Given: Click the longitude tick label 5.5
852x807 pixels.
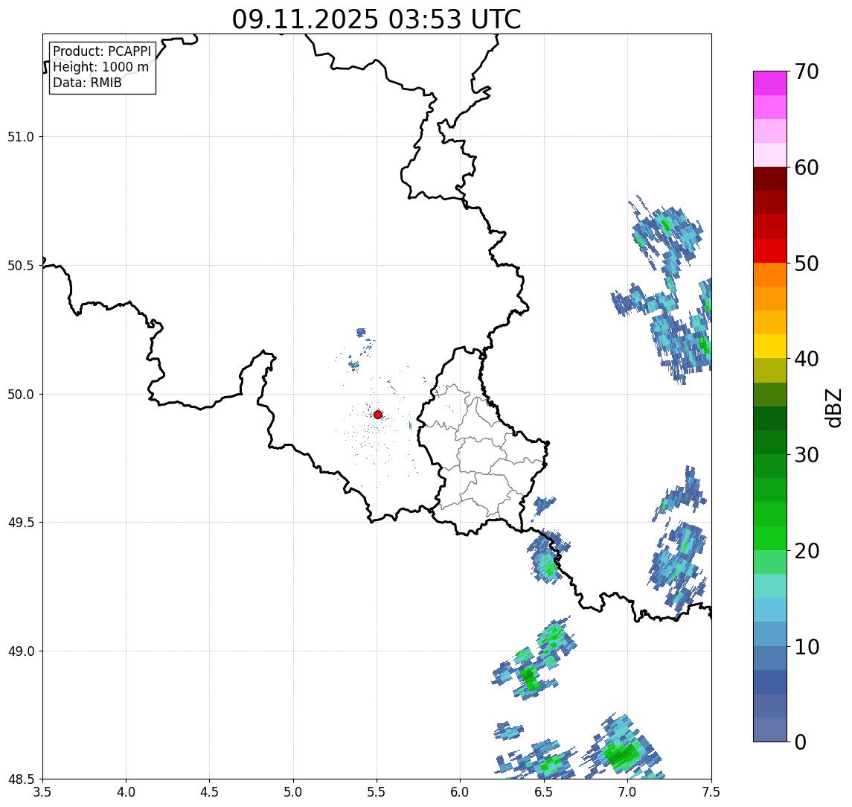Looking at the screenshot, I should 377,792.
